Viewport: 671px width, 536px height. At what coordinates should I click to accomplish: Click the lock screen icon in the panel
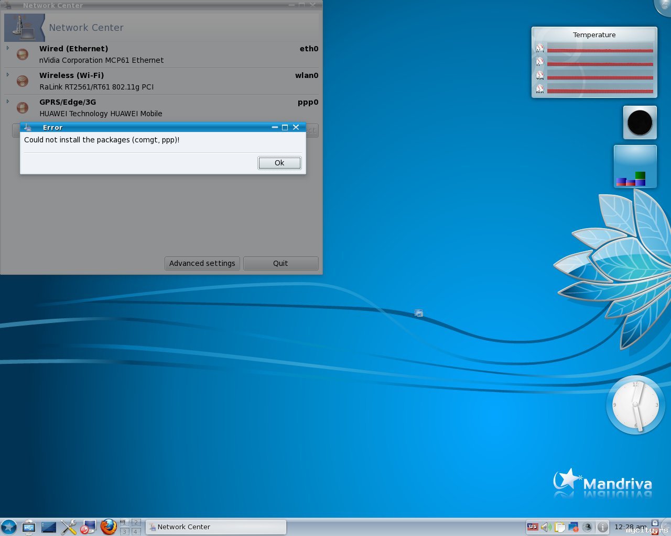(x=655, y=522)
